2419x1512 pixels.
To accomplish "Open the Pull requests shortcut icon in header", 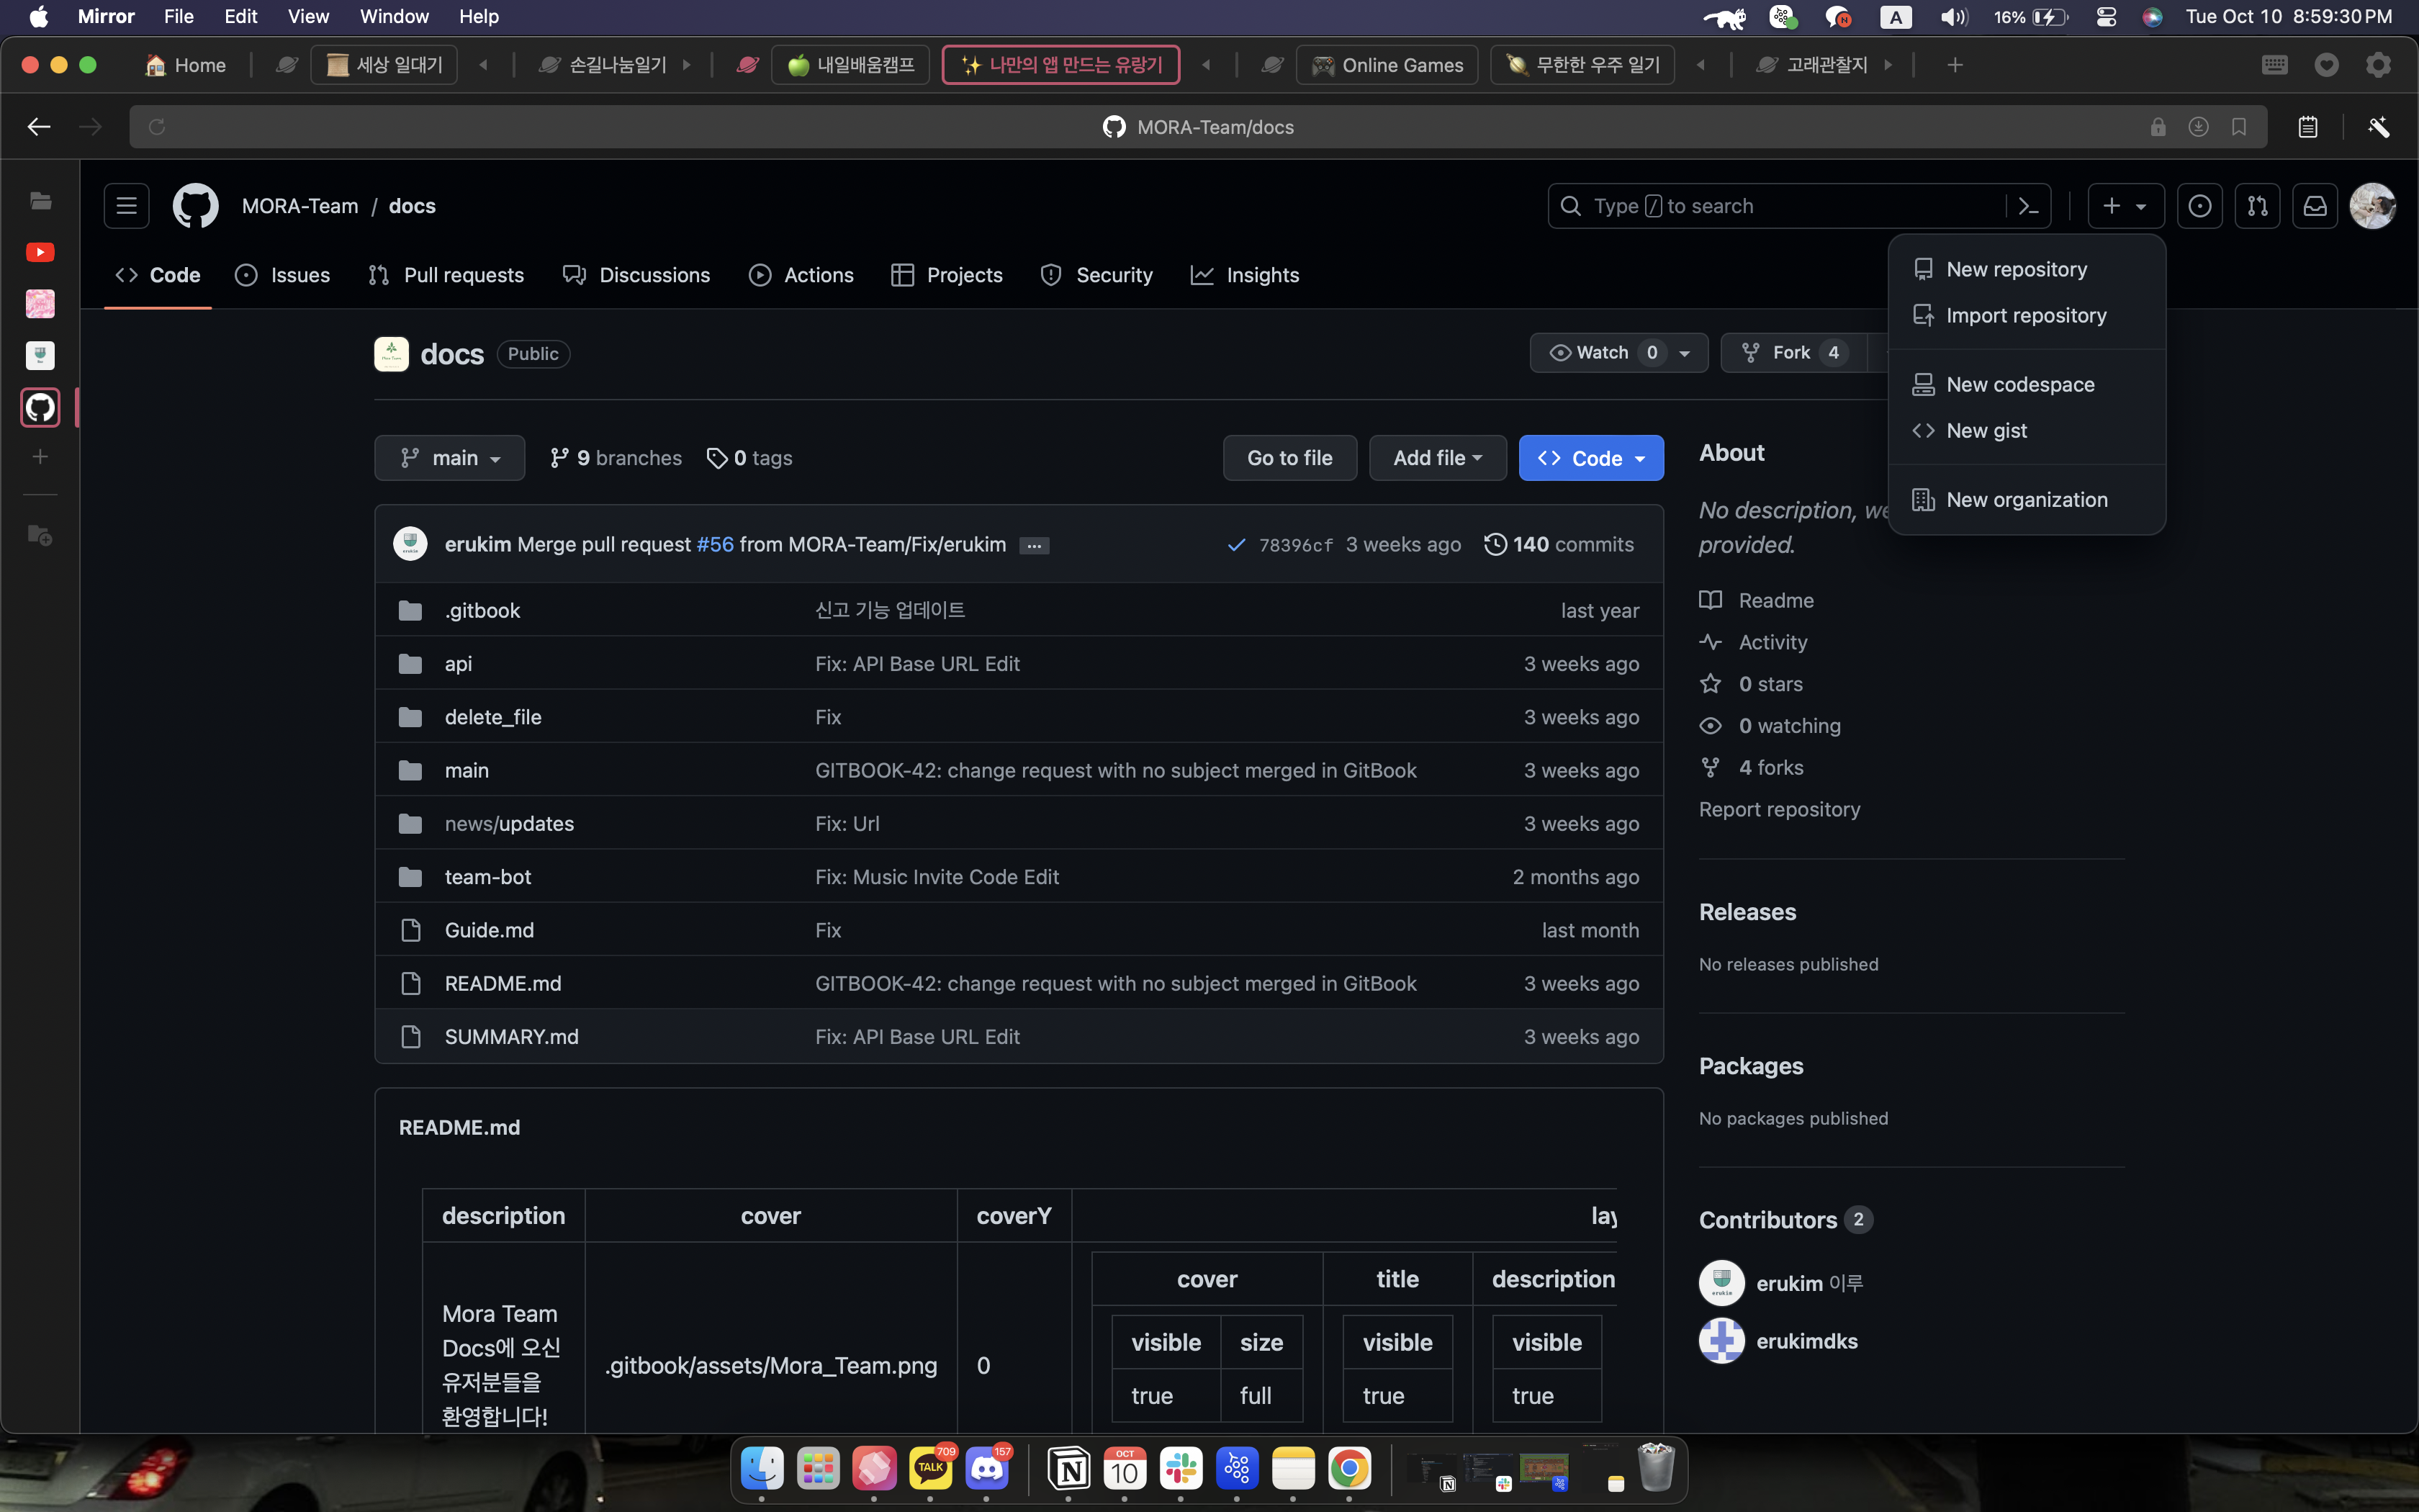I will [2257, 206].
